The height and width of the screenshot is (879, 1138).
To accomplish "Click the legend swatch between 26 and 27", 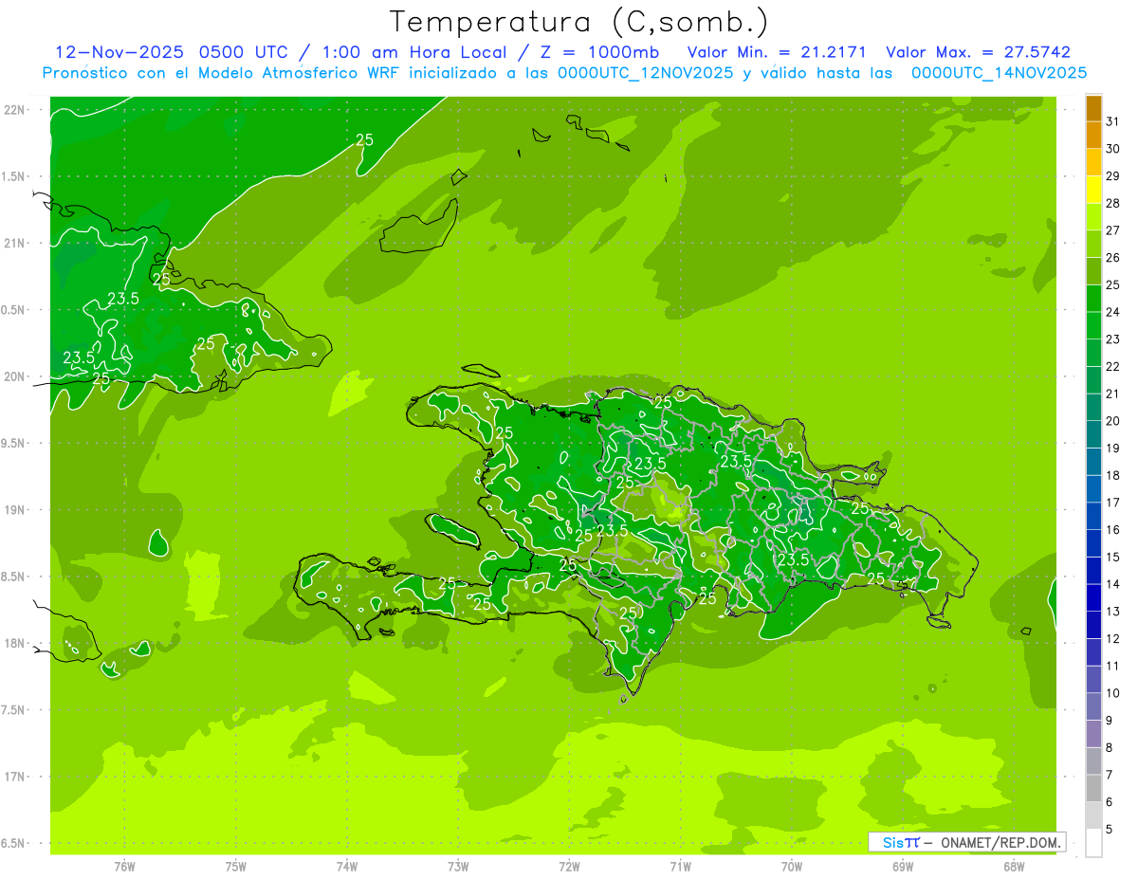I will pos(1093,245).
